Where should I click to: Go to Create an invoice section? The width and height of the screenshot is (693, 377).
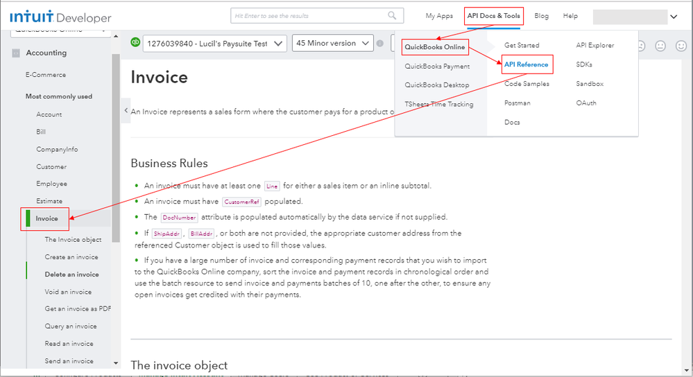pos(71,257)
